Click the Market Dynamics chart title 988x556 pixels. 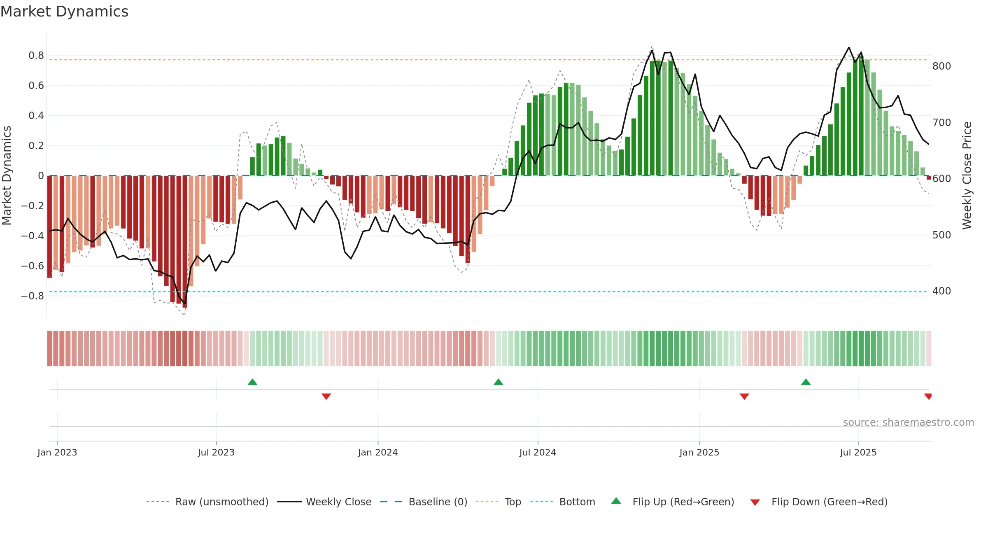(64, 12)
